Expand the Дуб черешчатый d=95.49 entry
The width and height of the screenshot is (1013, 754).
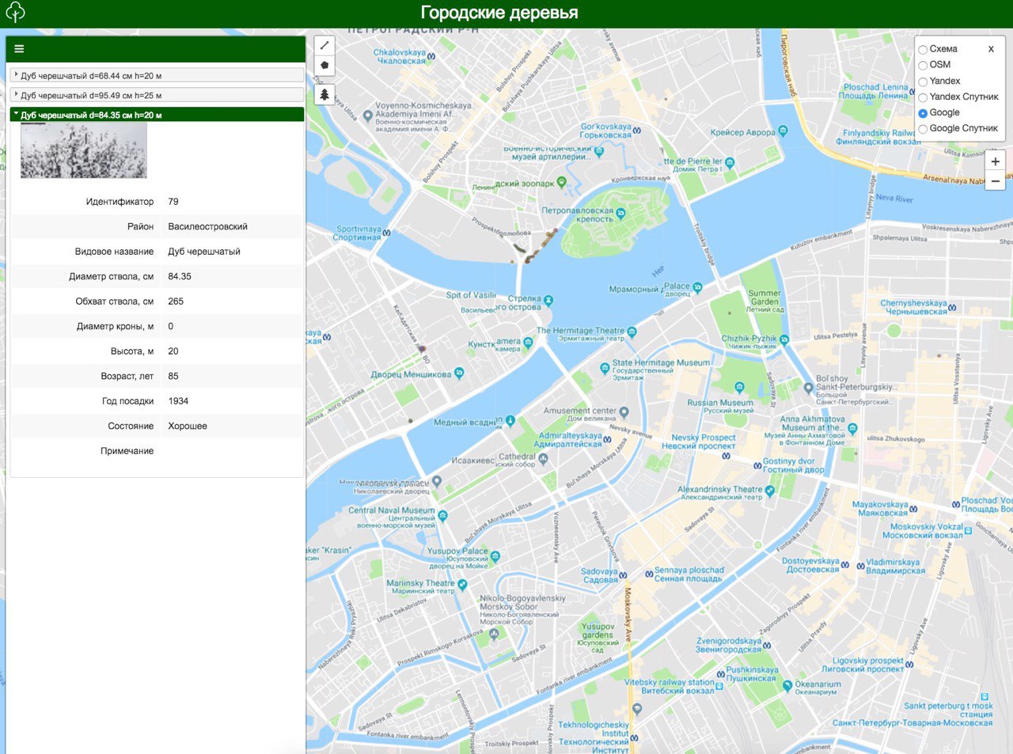[x=157, y=95]
